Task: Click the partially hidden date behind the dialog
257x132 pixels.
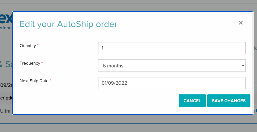Action: coord(6,85)
